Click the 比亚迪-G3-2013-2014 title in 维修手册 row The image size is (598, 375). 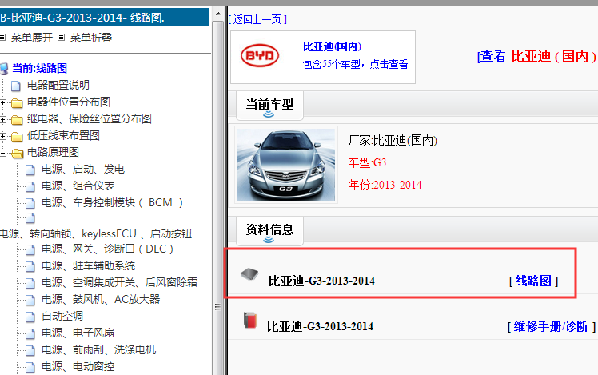tap(320, 326)
